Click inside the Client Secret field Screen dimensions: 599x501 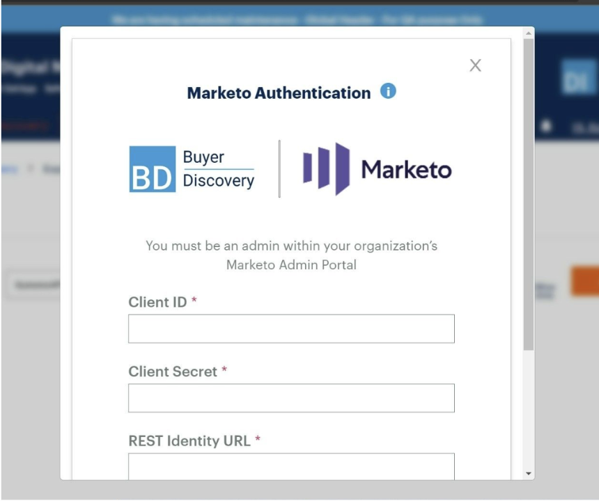[290, 397]
